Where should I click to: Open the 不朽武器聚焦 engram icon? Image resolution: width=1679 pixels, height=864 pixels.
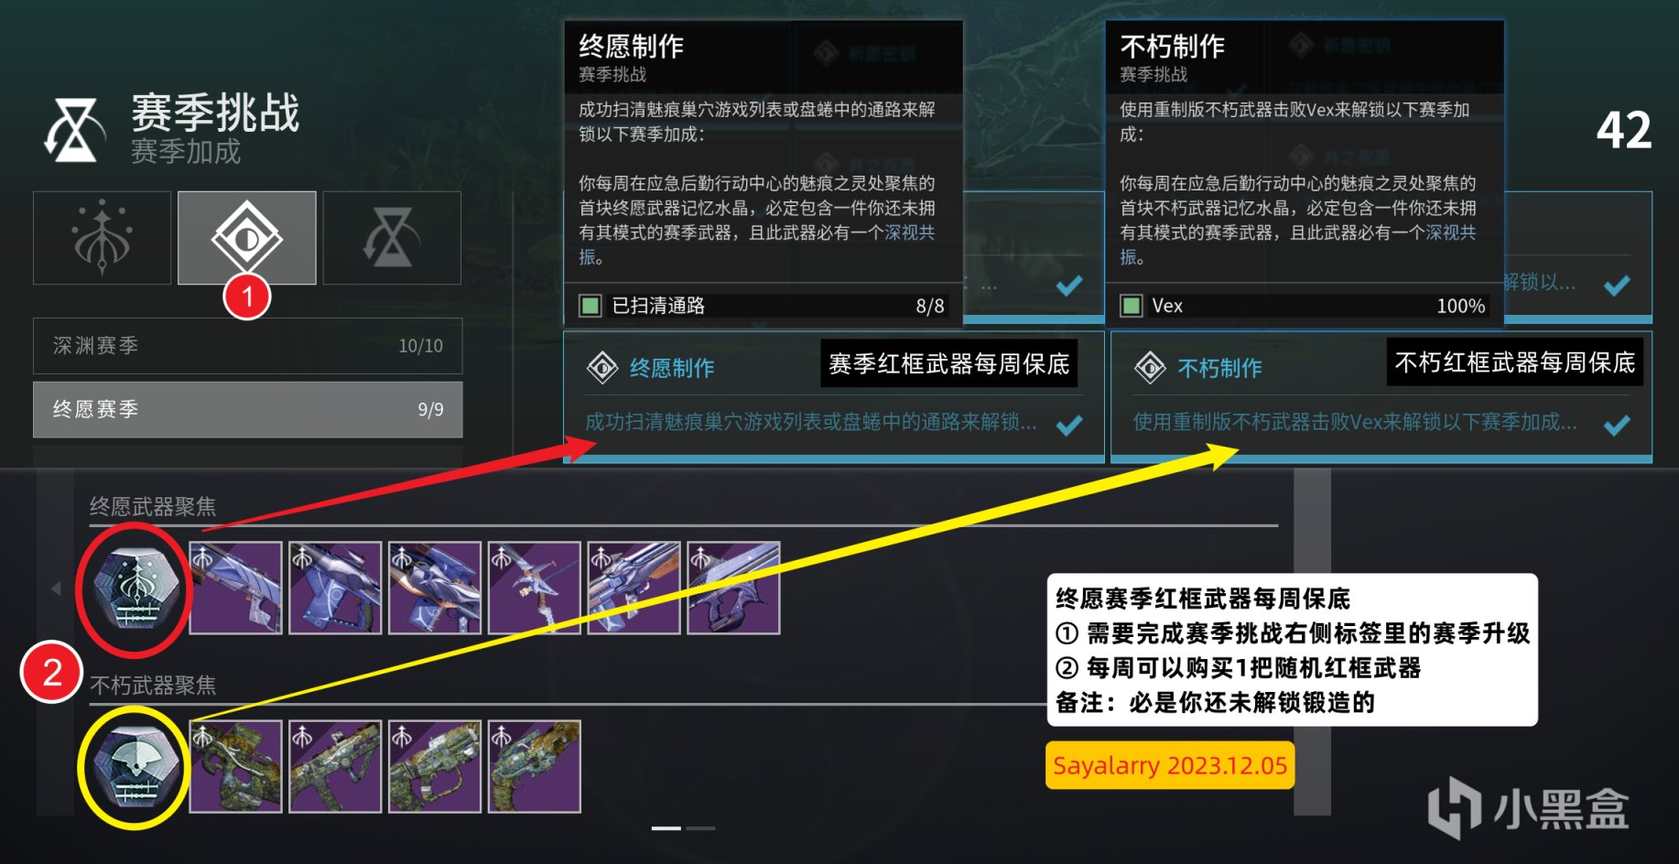tap(134, 767)
